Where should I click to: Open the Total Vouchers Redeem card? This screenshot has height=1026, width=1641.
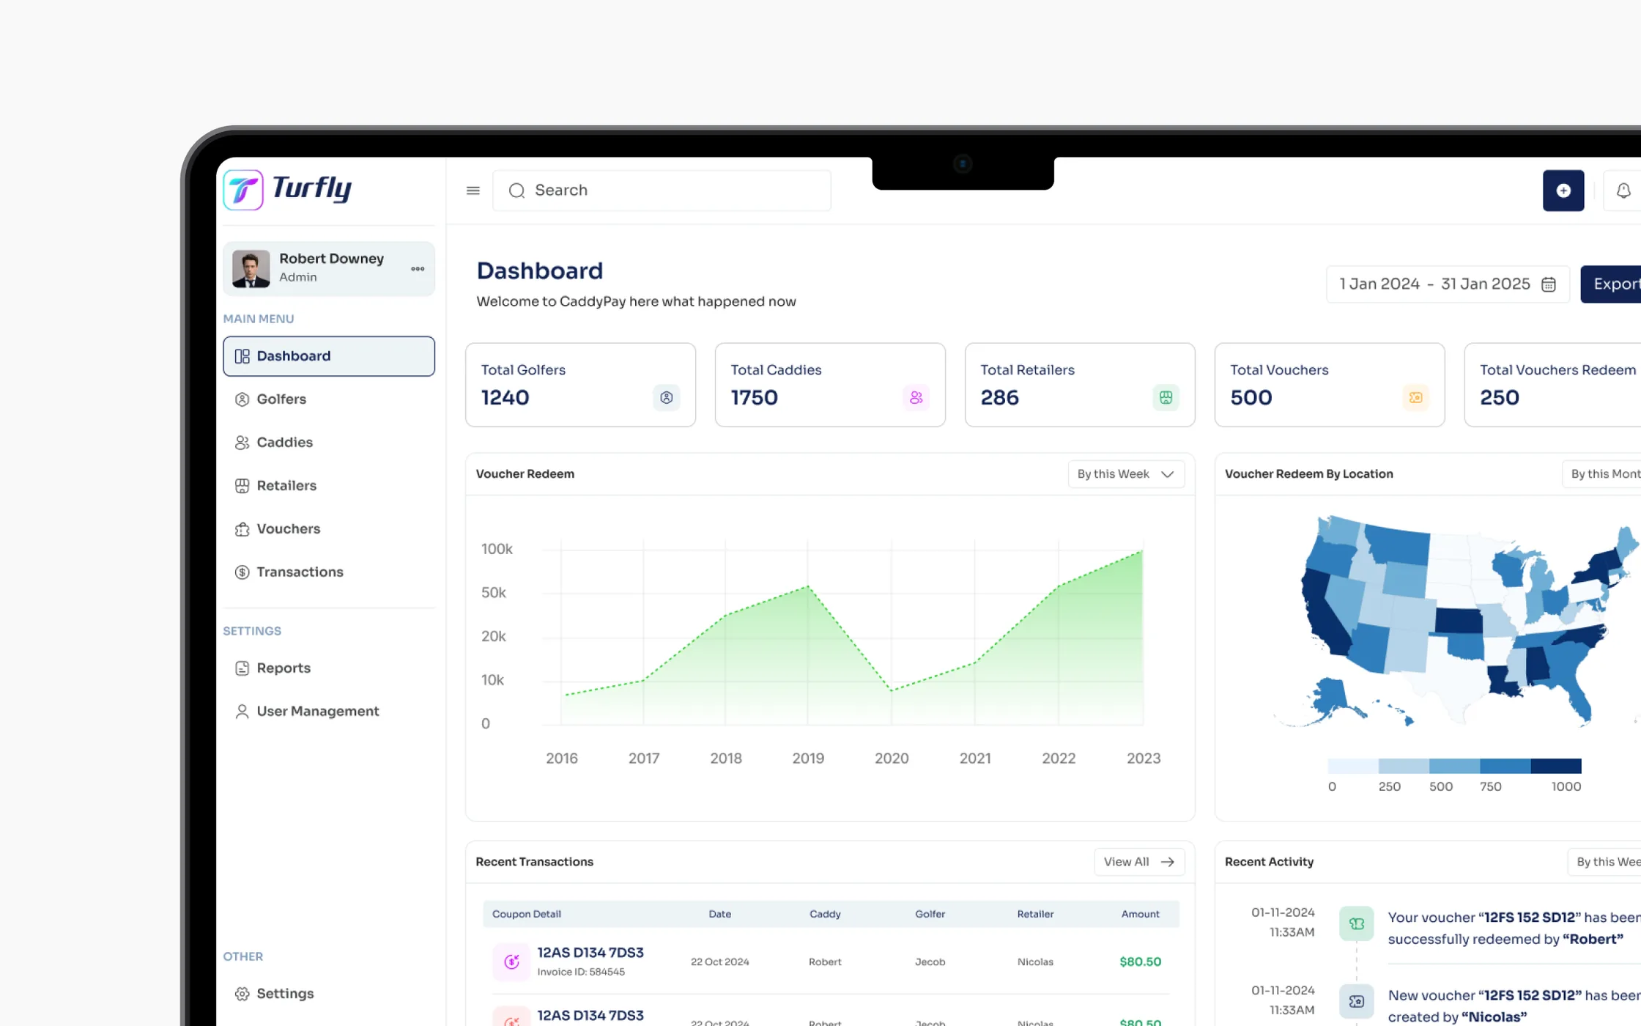(1552, 385)
